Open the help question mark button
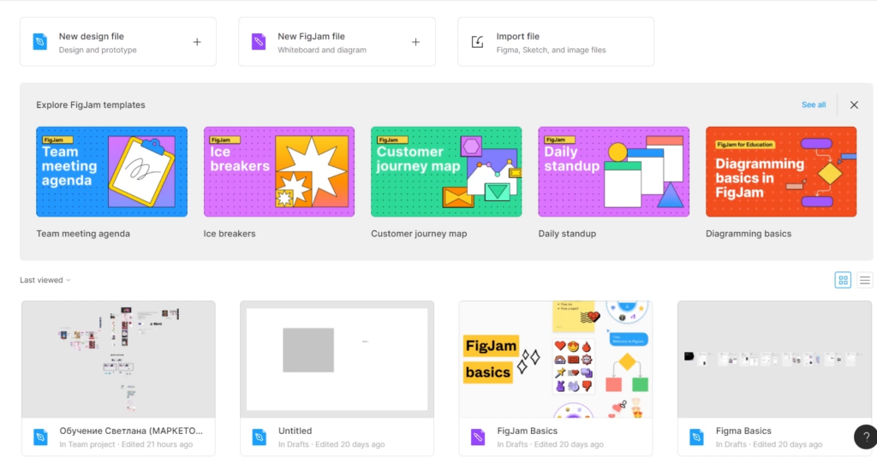 pos(865,437)
